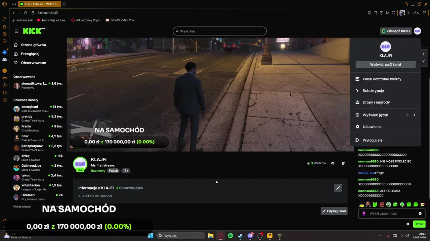Image resolution: width=430 pixels, height=241 pixels.
Task: Click the Rozmowy category link
Action: pyautogui.click(x=98, y=171)
